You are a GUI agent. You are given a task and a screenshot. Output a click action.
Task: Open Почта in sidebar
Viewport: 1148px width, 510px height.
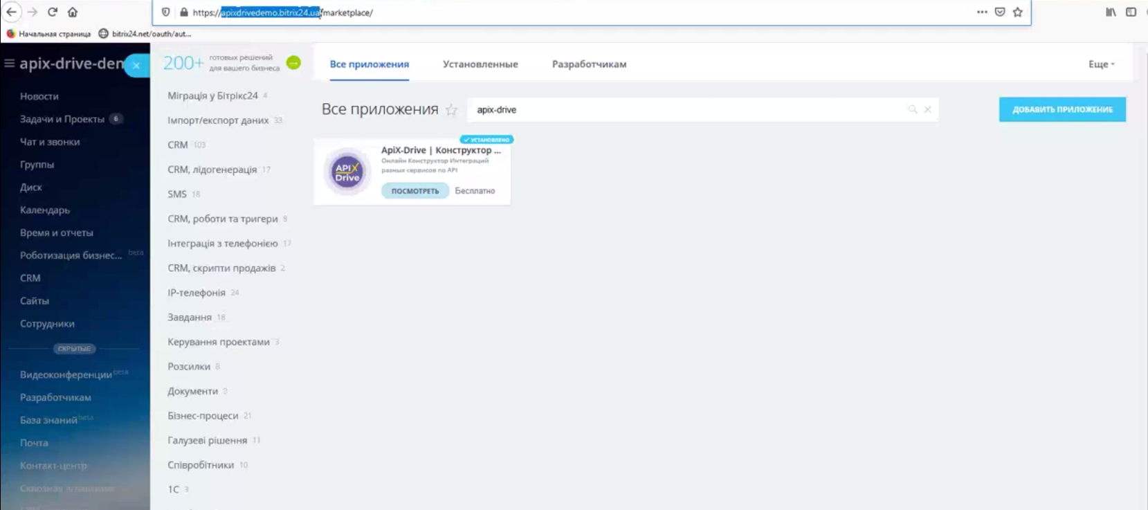point(34,443)
